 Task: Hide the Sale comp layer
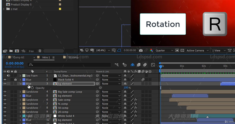click(x=5, y=100)
